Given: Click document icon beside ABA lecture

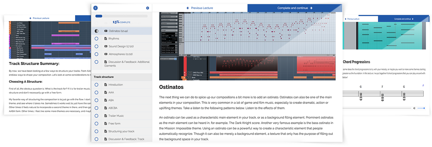Looking at the screenshot, I should click(106, 100).
